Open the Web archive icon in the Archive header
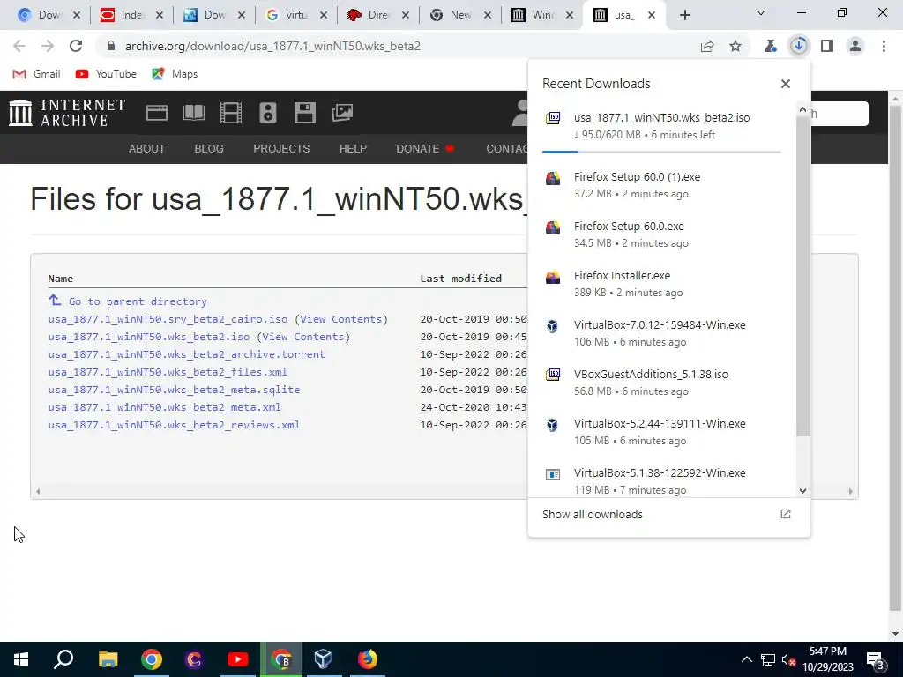The image size is (903, 677). (x=157, y=112)
